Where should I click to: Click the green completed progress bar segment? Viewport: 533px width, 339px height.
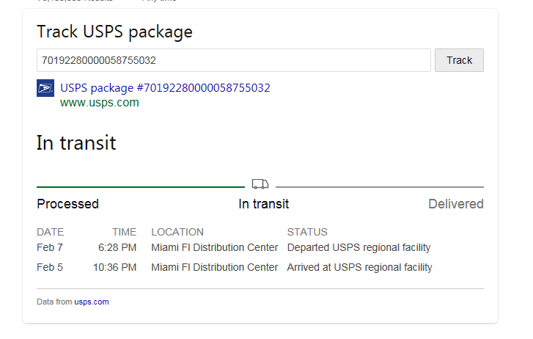pyautogui.click(x=140, y=187)
